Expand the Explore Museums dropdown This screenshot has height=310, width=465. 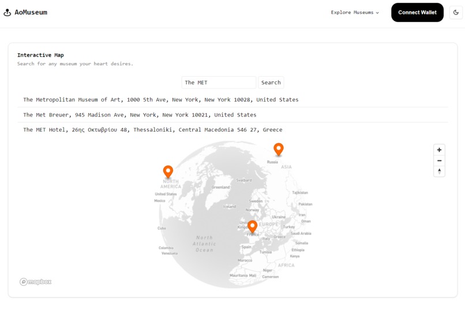pyautogui.click(x=355, y=13)
